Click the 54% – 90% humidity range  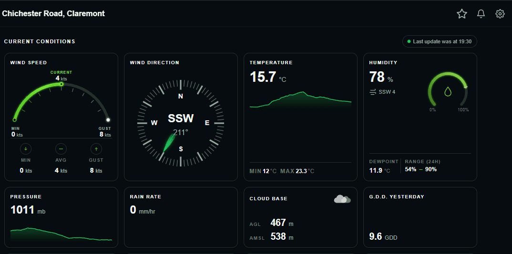tap(421, 169)
